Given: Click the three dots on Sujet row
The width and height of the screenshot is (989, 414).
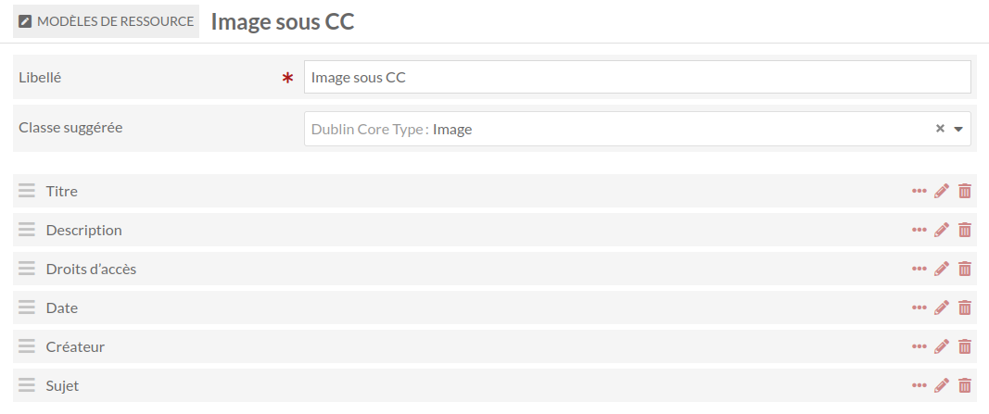Looking at the screenshot, I should (919, 385).
